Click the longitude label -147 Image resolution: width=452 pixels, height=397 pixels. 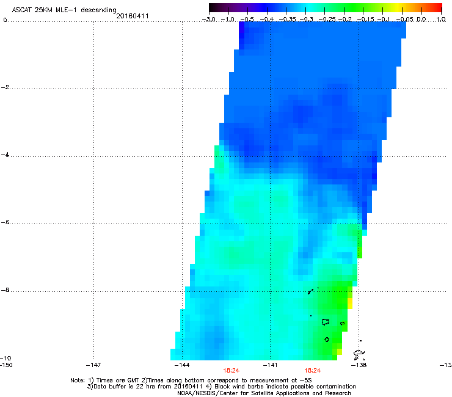(x=93, y=365)
